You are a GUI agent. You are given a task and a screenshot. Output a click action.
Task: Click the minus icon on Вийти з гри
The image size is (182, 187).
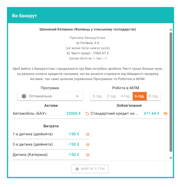(77, 169)
